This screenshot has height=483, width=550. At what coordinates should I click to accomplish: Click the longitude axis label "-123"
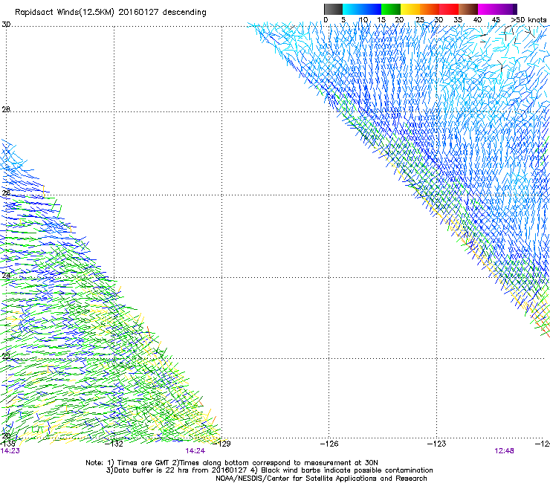[437, 444]
